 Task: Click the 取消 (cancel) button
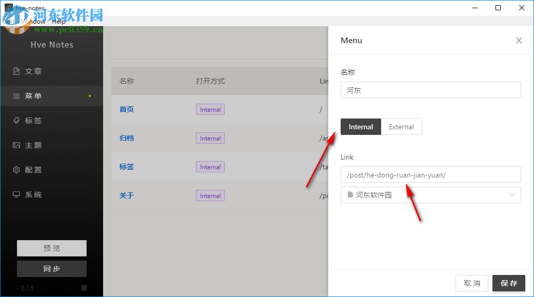472,283
